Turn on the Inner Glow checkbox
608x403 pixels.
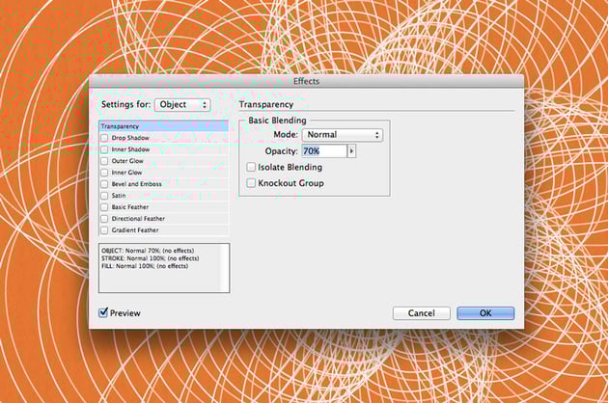point(104,173)
